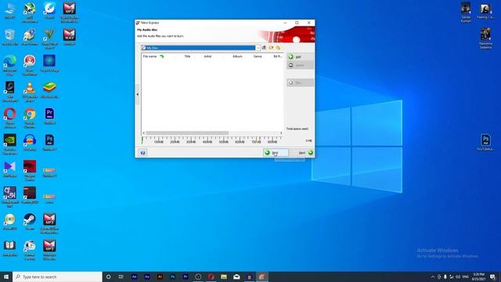Click the new folder icon beside My Disc
Viewport: 501px width, 282px height.
click(271, 48)
